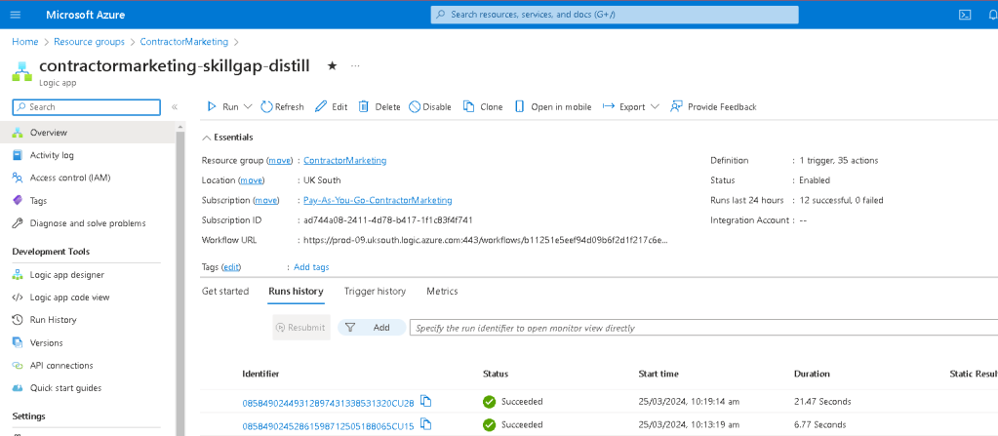The height and width of the screenshot is (436, 998).
Task: Focus the top search resources bar
Action: 615,15
